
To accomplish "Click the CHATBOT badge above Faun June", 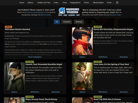I will click(x=98, y=62).
